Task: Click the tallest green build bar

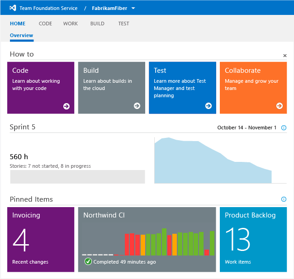Action: click(164, 242)
